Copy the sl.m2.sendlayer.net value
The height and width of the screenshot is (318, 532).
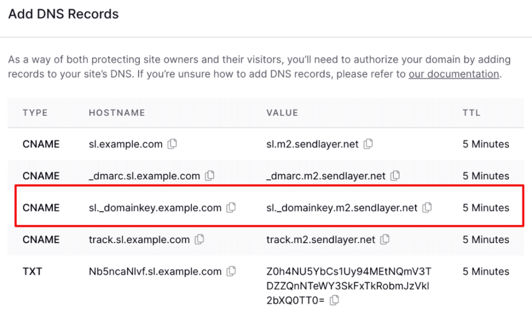368,144
